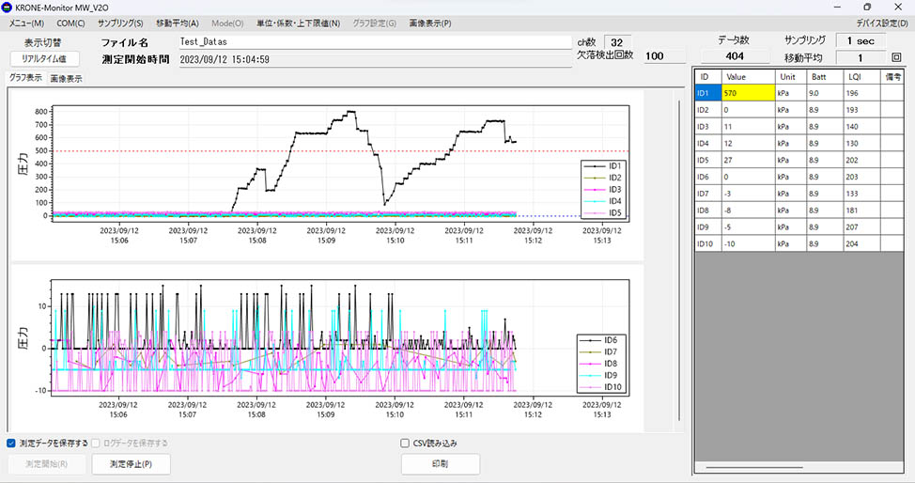Screen dimensions: 915x483
Task: Click the 移動平均 value field showing 1
Action: (x=861, y=58)
